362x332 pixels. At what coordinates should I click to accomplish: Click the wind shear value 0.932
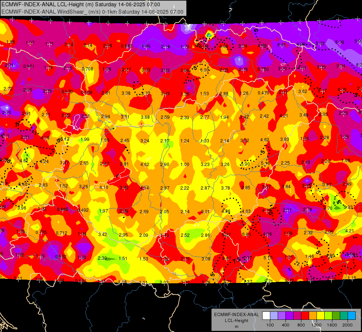[x=61, y=256]
